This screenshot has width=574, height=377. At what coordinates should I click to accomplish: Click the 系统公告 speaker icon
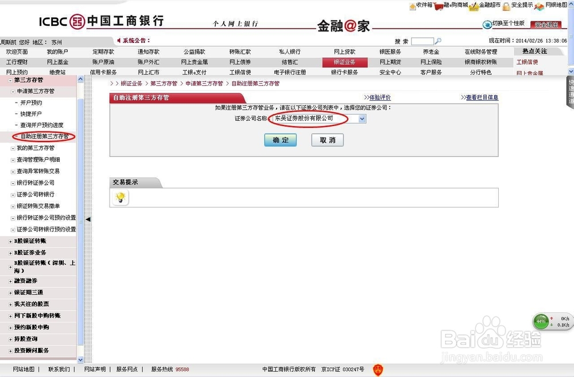coord(119,40)
